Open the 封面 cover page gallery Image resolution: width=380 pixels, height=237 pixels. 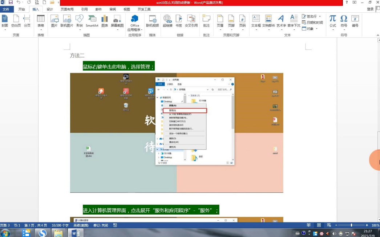[x=5, y=22]
